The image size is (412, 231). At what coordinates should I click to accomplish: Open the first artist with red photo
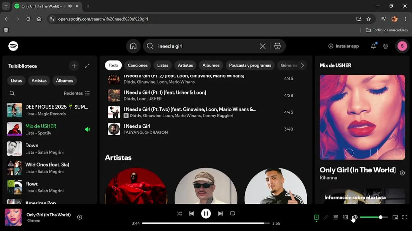point(136,186)
